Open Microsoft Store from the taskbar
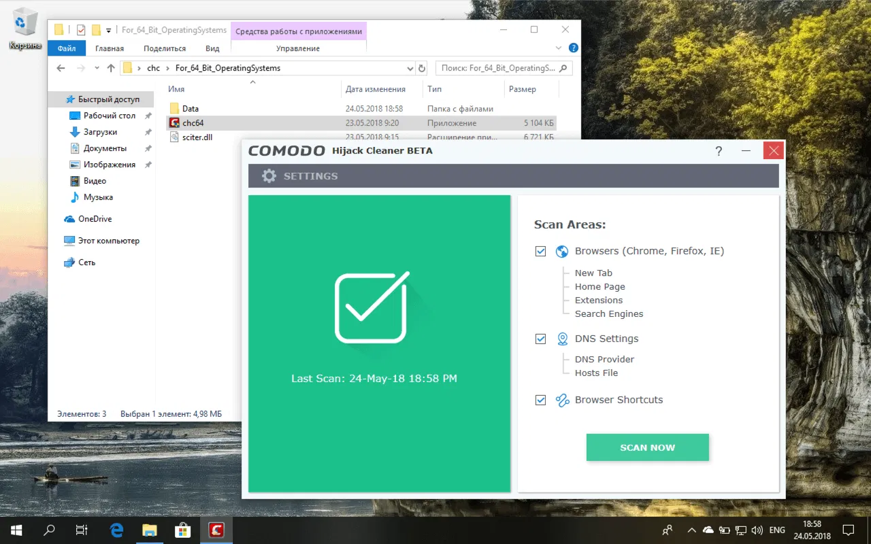 pyautogui.click(x=182, y=530)
